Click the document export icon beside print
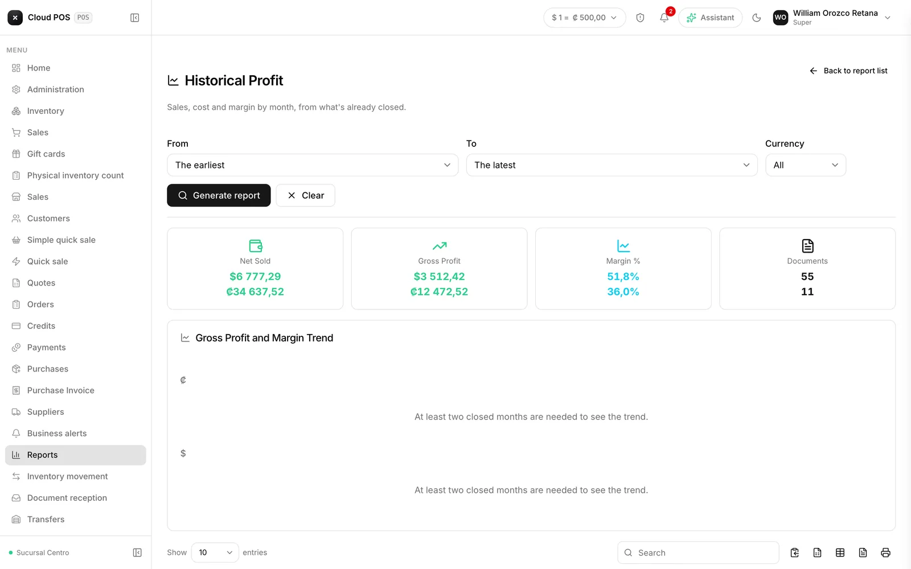 tap(863, 552)
